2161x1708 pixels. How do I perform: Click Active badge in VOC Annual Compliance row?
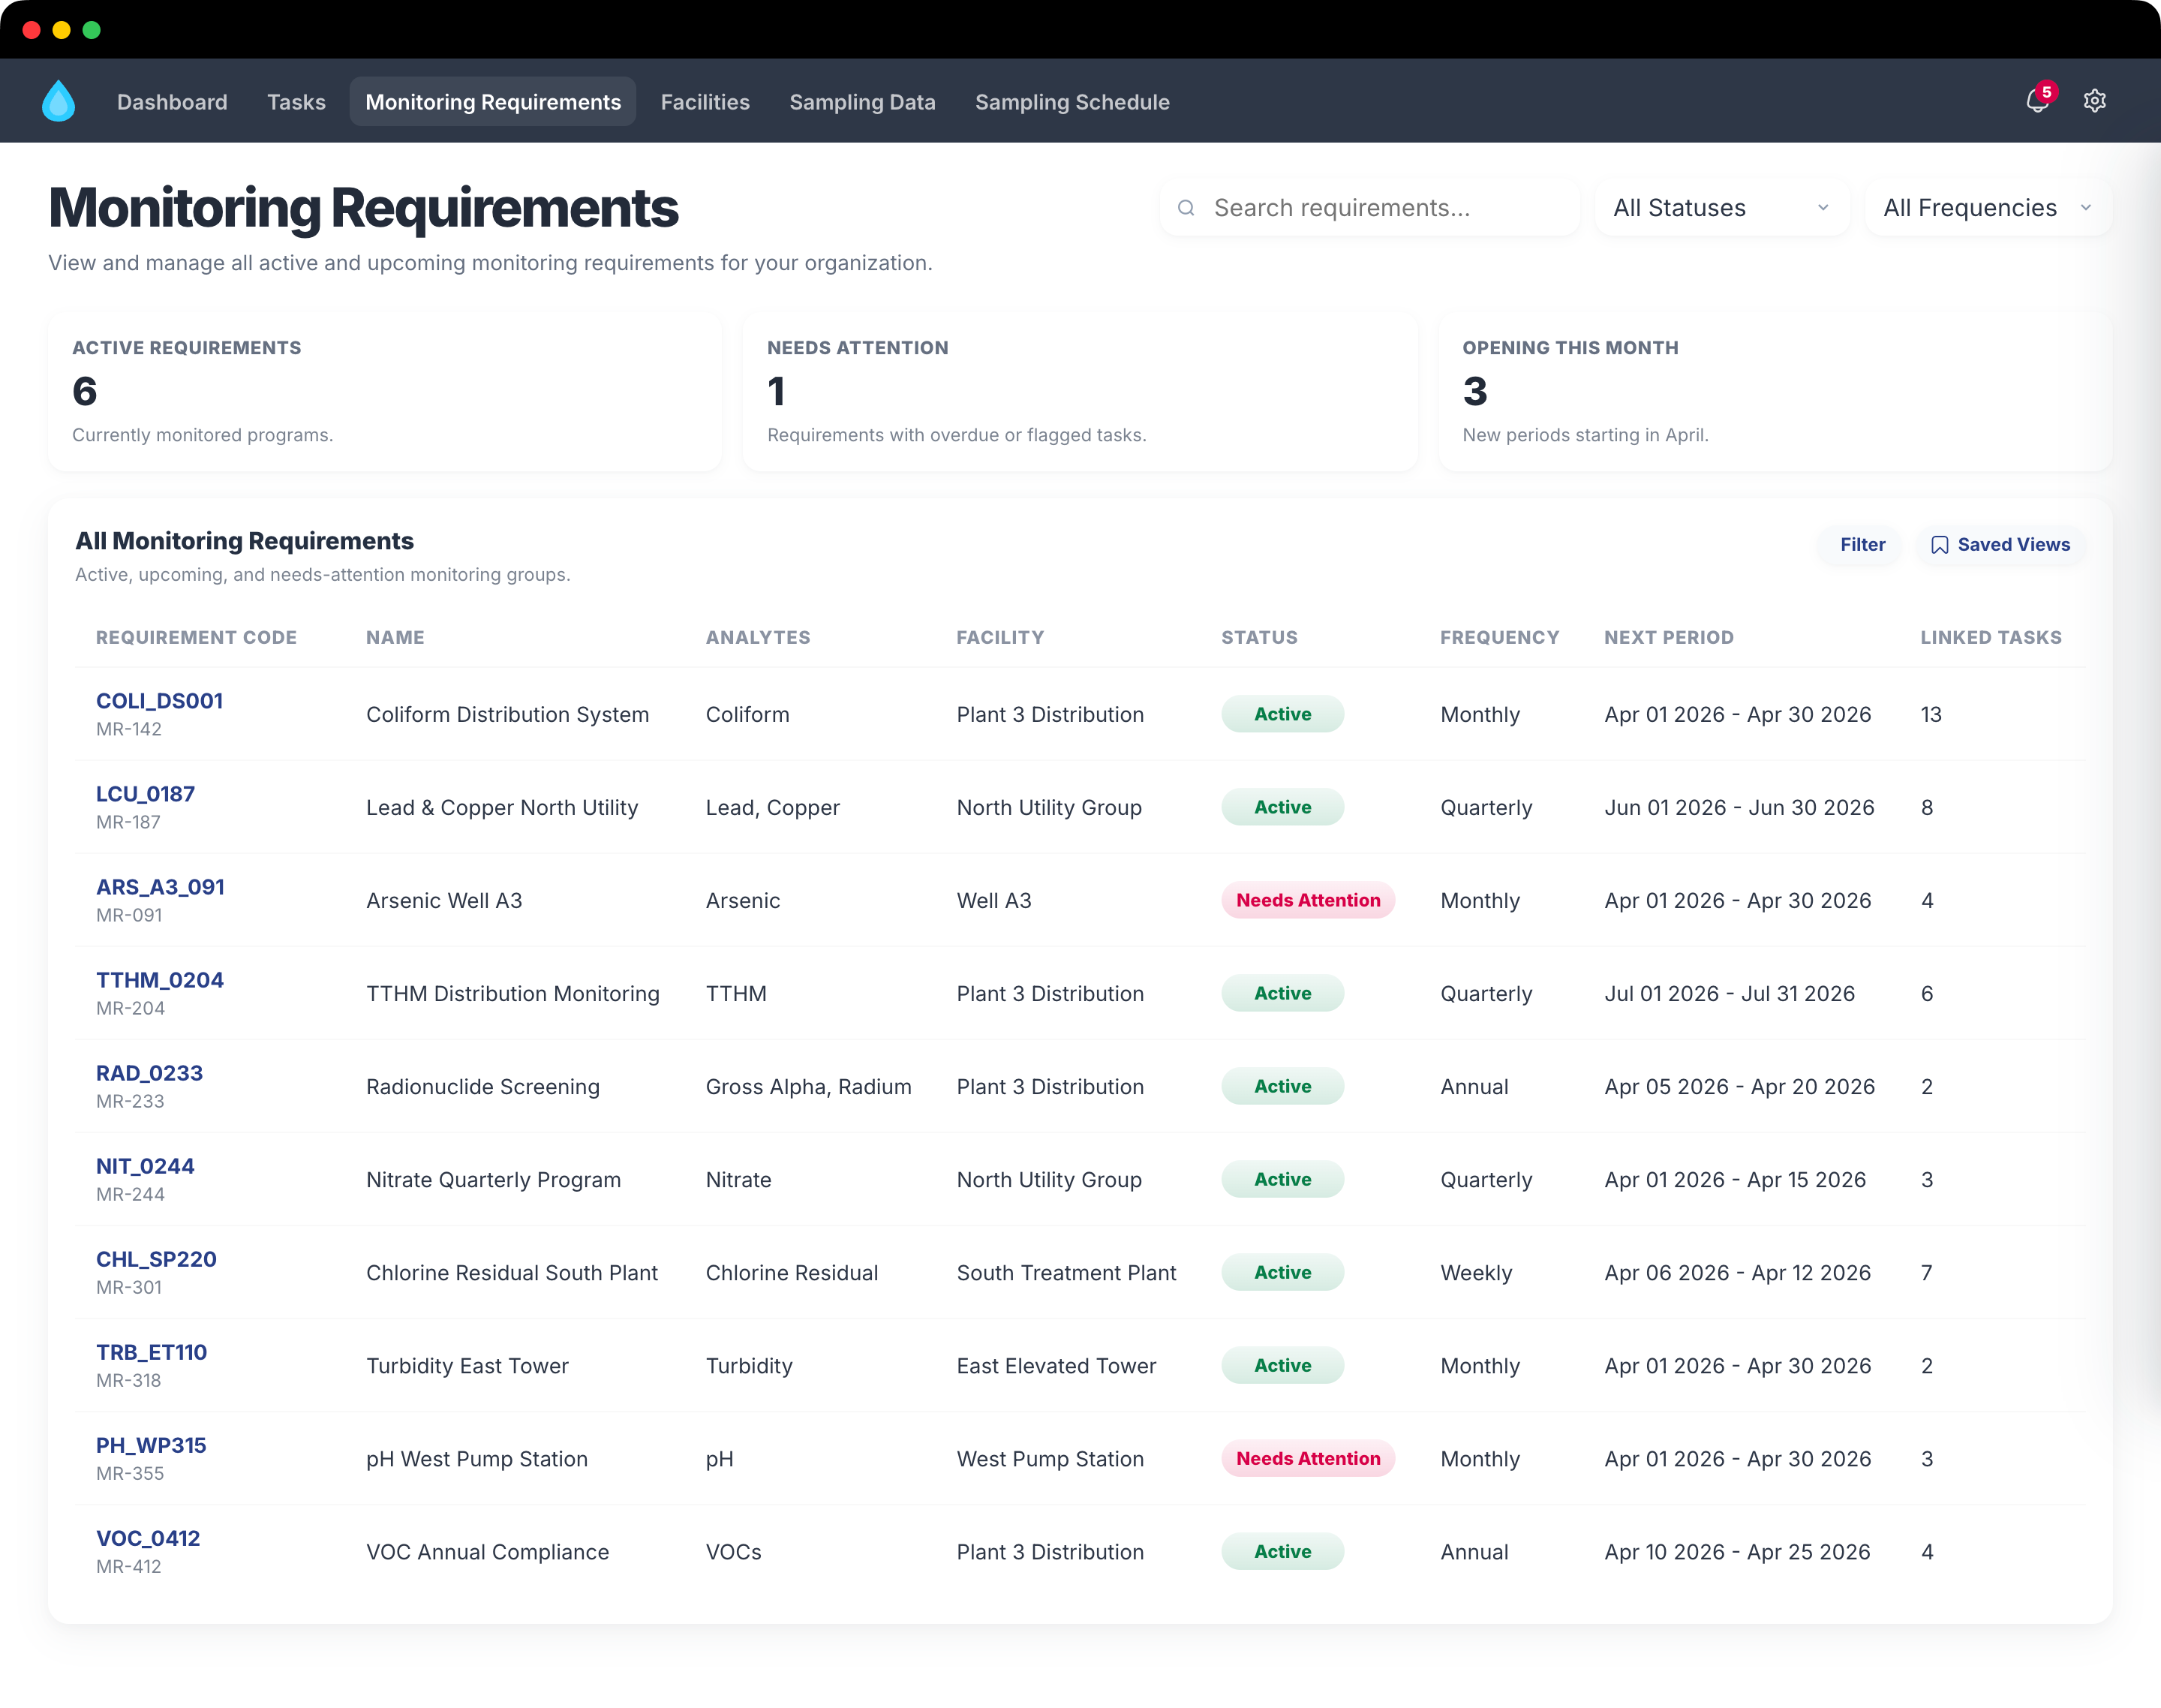point(1282,1552)
